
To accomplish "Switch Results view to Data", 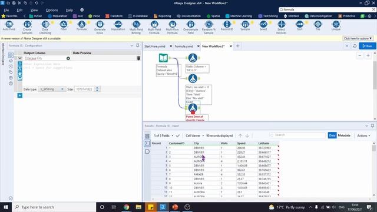I will pyautogui.click(x=332, y=135).
